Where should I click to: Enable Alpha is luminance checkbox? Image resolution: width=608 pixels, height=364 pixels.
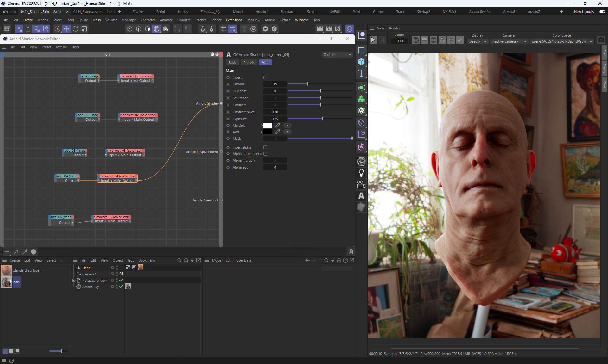[265, 154]
